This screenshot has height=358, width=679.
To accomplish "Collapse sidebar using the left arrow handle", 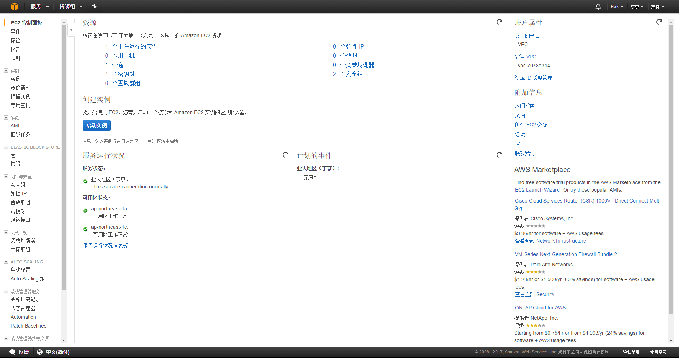I will click(x=71, y=30).
